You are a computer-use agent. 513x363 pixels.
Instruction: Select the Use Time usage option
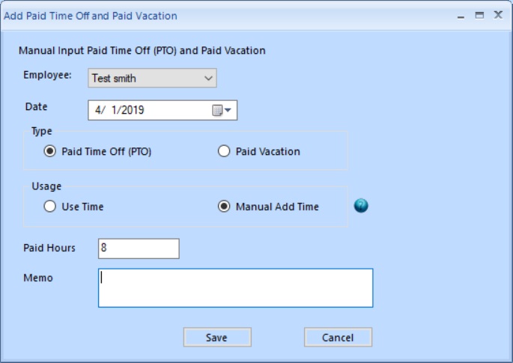point(50,207)
